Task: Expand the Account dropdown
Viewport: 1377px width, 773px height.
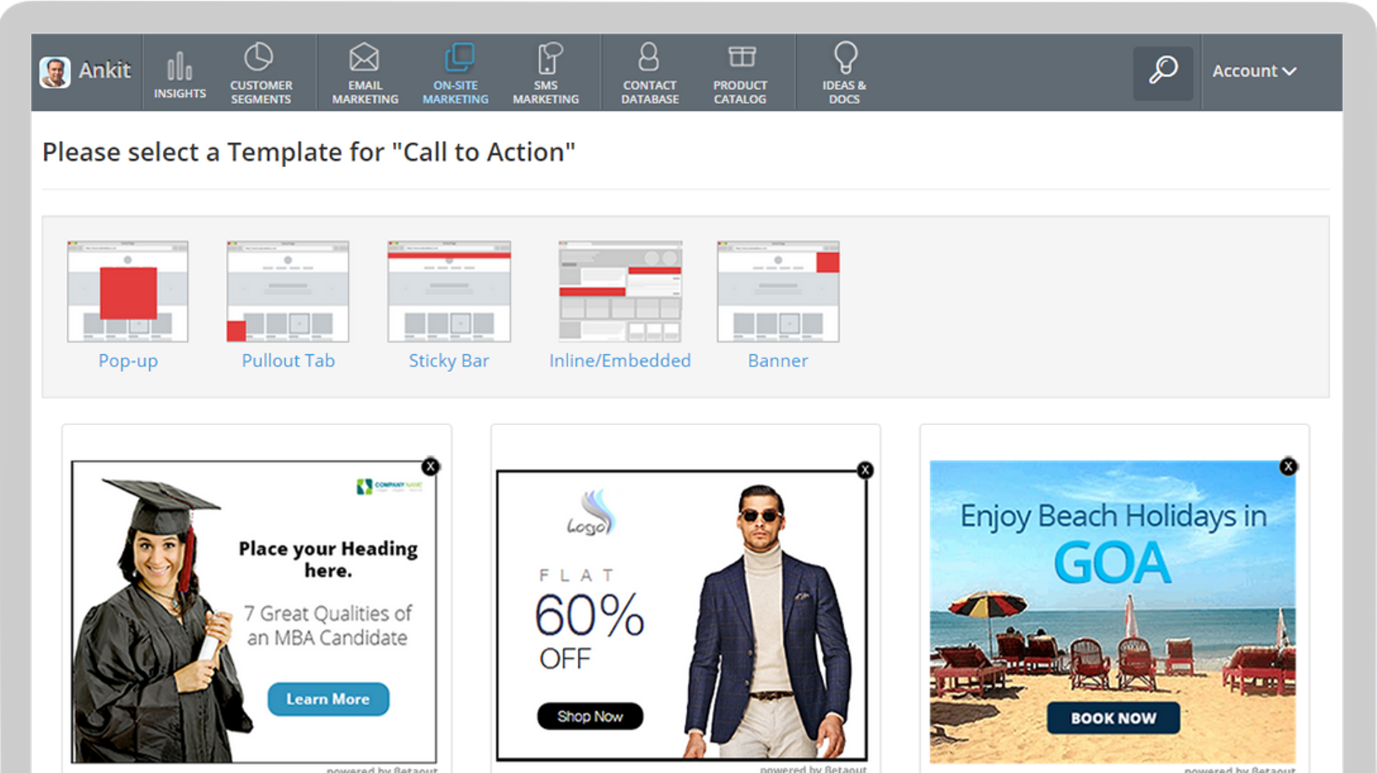Action: (x=1254, y=71)
